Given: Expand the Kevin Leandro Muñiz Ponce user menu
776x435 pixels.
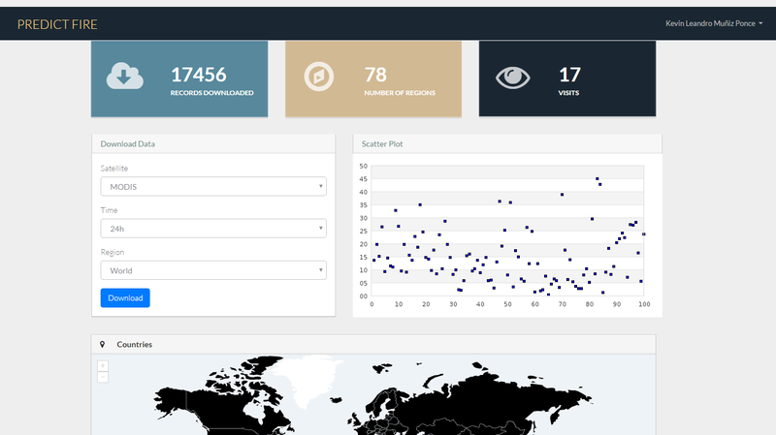Looking at the screenshot, I should pyautogui.click(x=714, y=23).
